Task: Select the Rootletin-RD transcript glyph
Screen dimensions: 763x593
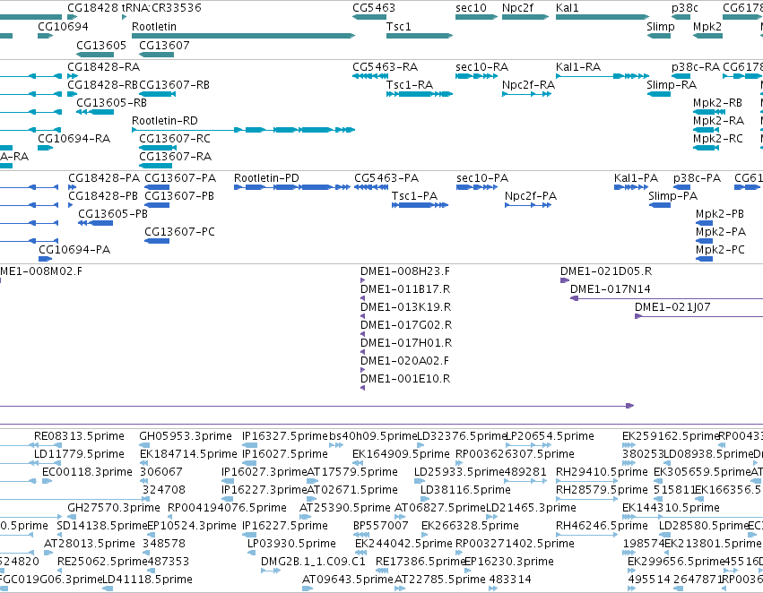Action: pos(243,130)
